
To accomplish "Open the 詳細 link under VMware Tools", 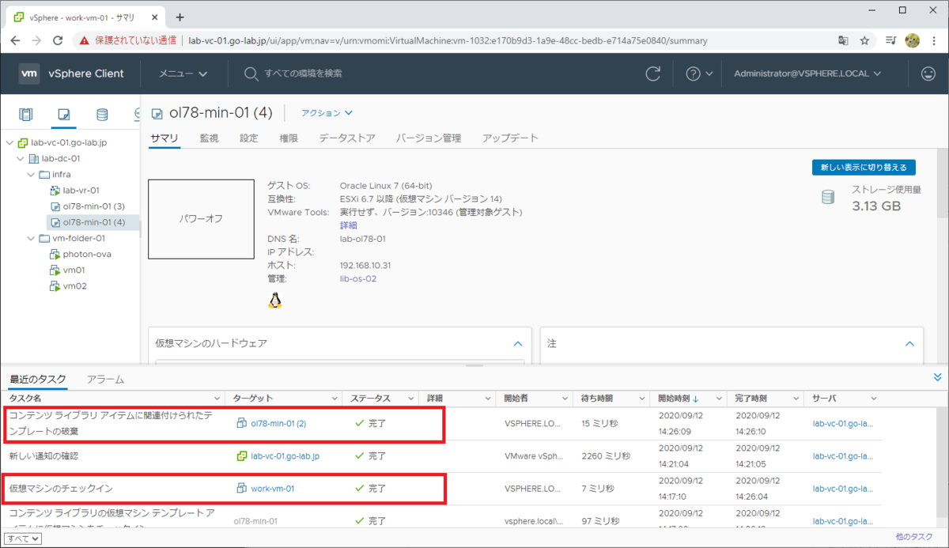I will tap(349, 225).
